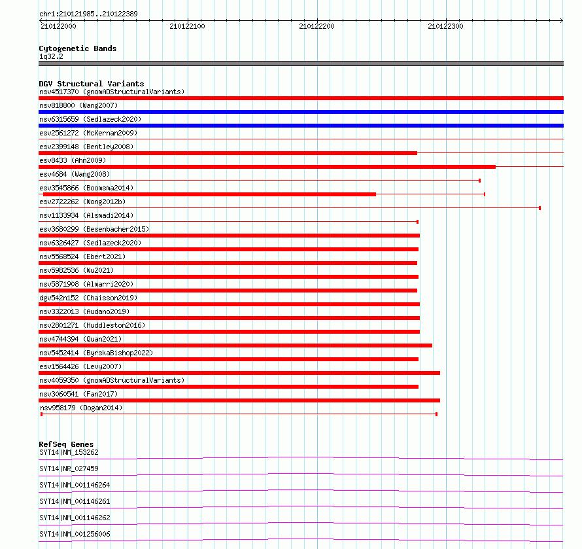
Task: Click the left arrowhead of the coordinate ruler
Action: [x=41, y=20]
